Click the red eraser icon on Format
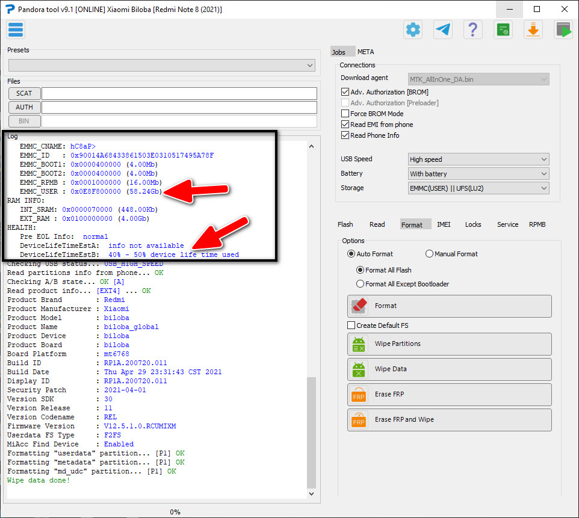The width and height of the screenshot is (579, 518). coord(359,306)
